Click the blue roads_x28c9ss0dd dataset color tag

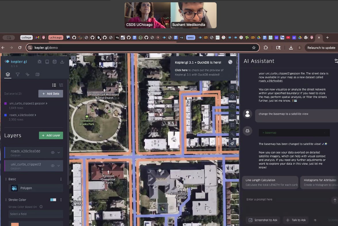tap(5, 115)
